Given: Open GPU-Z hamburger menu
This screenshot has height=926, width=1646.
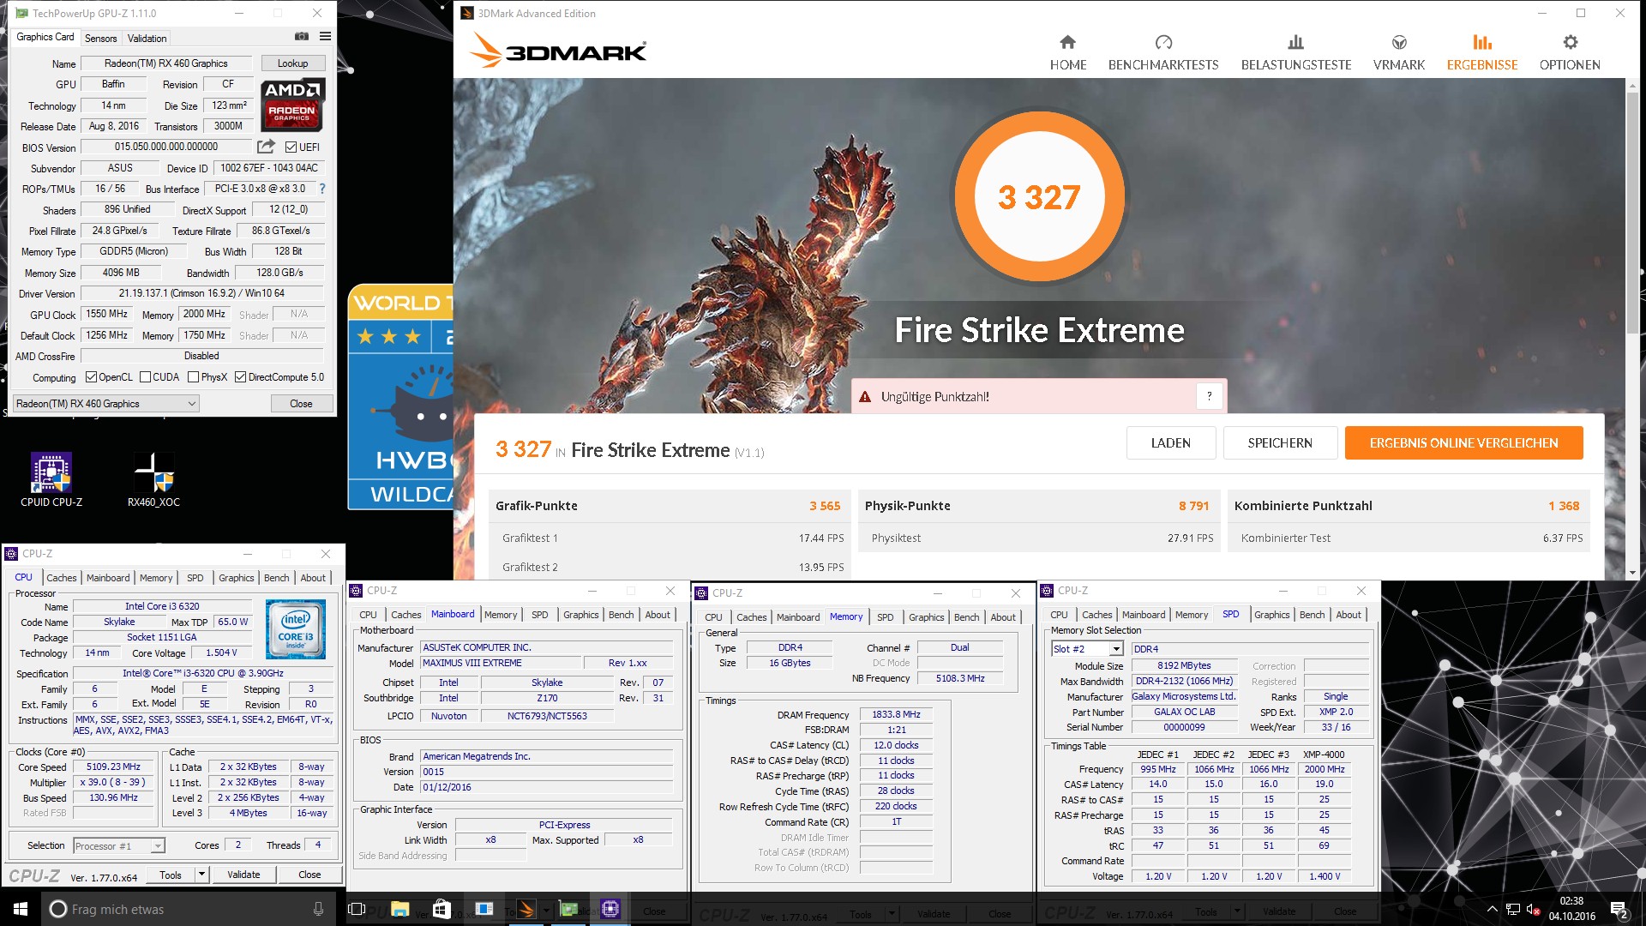Looking at the screenshot, I should click(325, 36).
